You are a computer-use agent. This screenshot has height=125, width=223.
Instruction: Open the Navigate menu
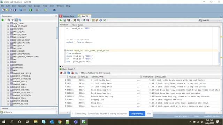coord(22,6)
